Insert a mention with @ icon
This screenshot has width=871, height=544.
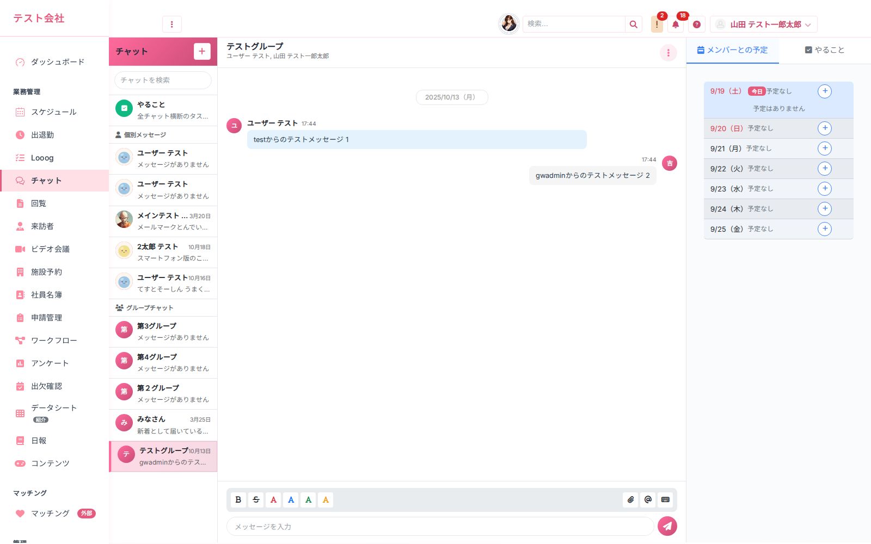tap(648, 499)
